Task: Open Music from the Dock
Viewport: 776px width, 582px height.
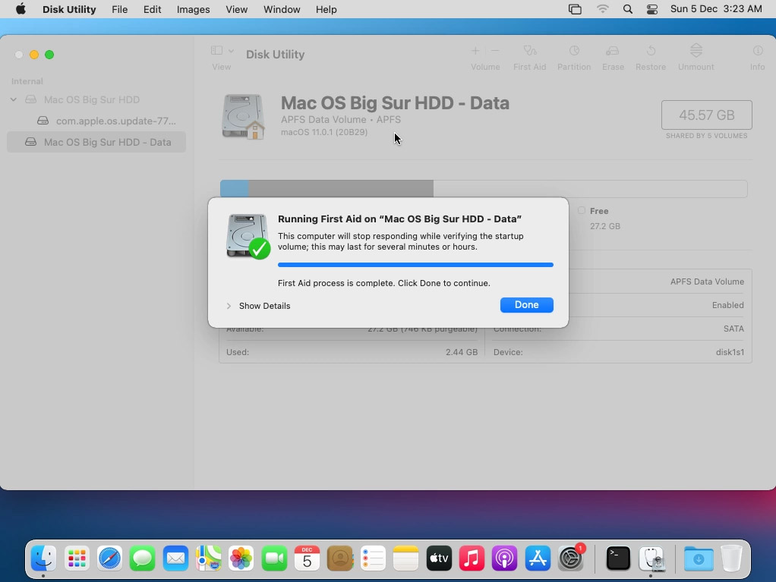Action: click(472, 558)
